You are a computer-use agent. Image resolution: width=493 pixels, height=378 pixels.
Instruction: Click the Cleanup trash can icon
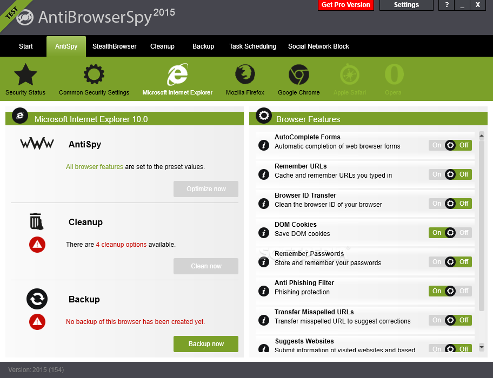point(36,221)
